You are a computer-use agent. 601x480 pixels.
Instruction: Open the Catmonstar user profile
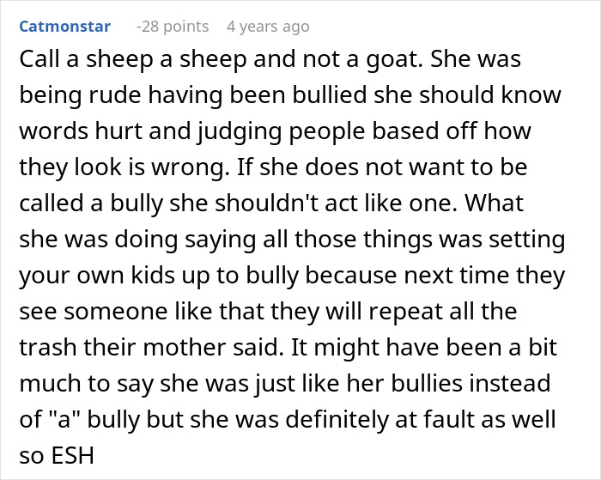tap(64, 27)
